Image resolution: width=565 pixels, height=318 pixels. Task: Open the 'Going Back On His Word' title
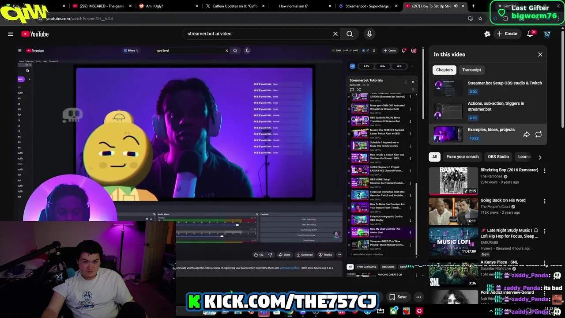coord(503,201)
